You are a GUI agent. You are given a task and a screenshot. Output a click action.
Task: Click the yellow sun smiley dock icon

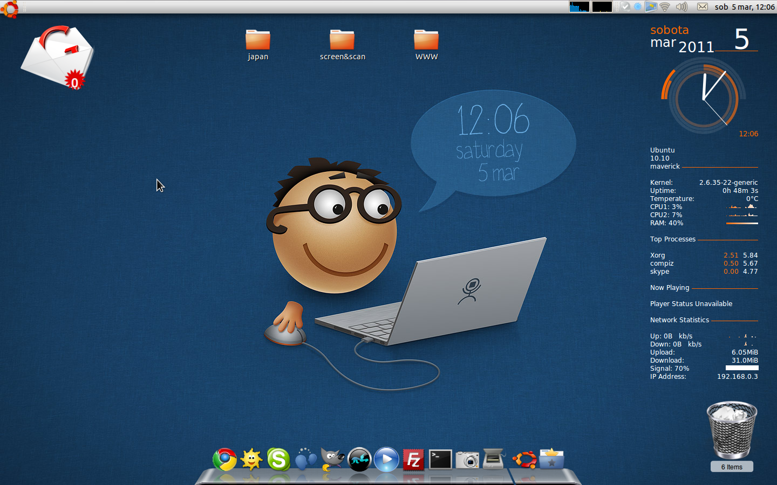[x=251, y=460]
